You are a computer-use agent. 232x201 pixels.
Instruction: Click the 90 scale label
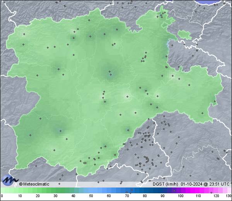162,196
